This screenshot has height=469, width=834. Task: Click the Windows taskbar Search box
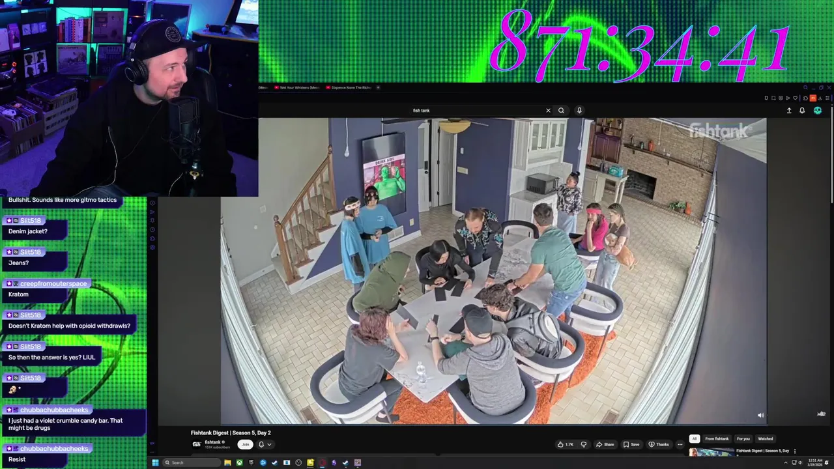point(192,462)
